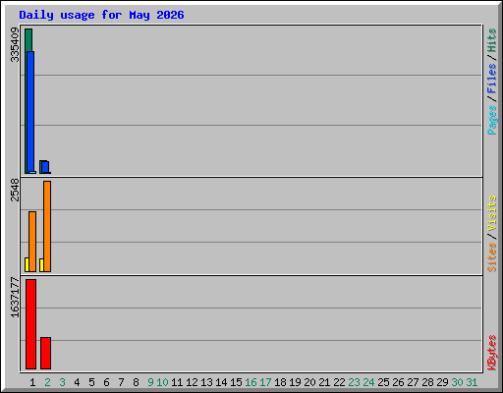This screenshot has width=503, height=393.
Task: Click the Files legend label
Action: (492, 79)
